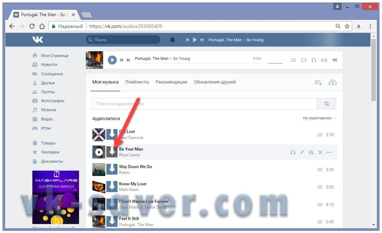Show similar tracks via player headphones icon
Viewport: 382px width, 233px height.
pos(314,60)
